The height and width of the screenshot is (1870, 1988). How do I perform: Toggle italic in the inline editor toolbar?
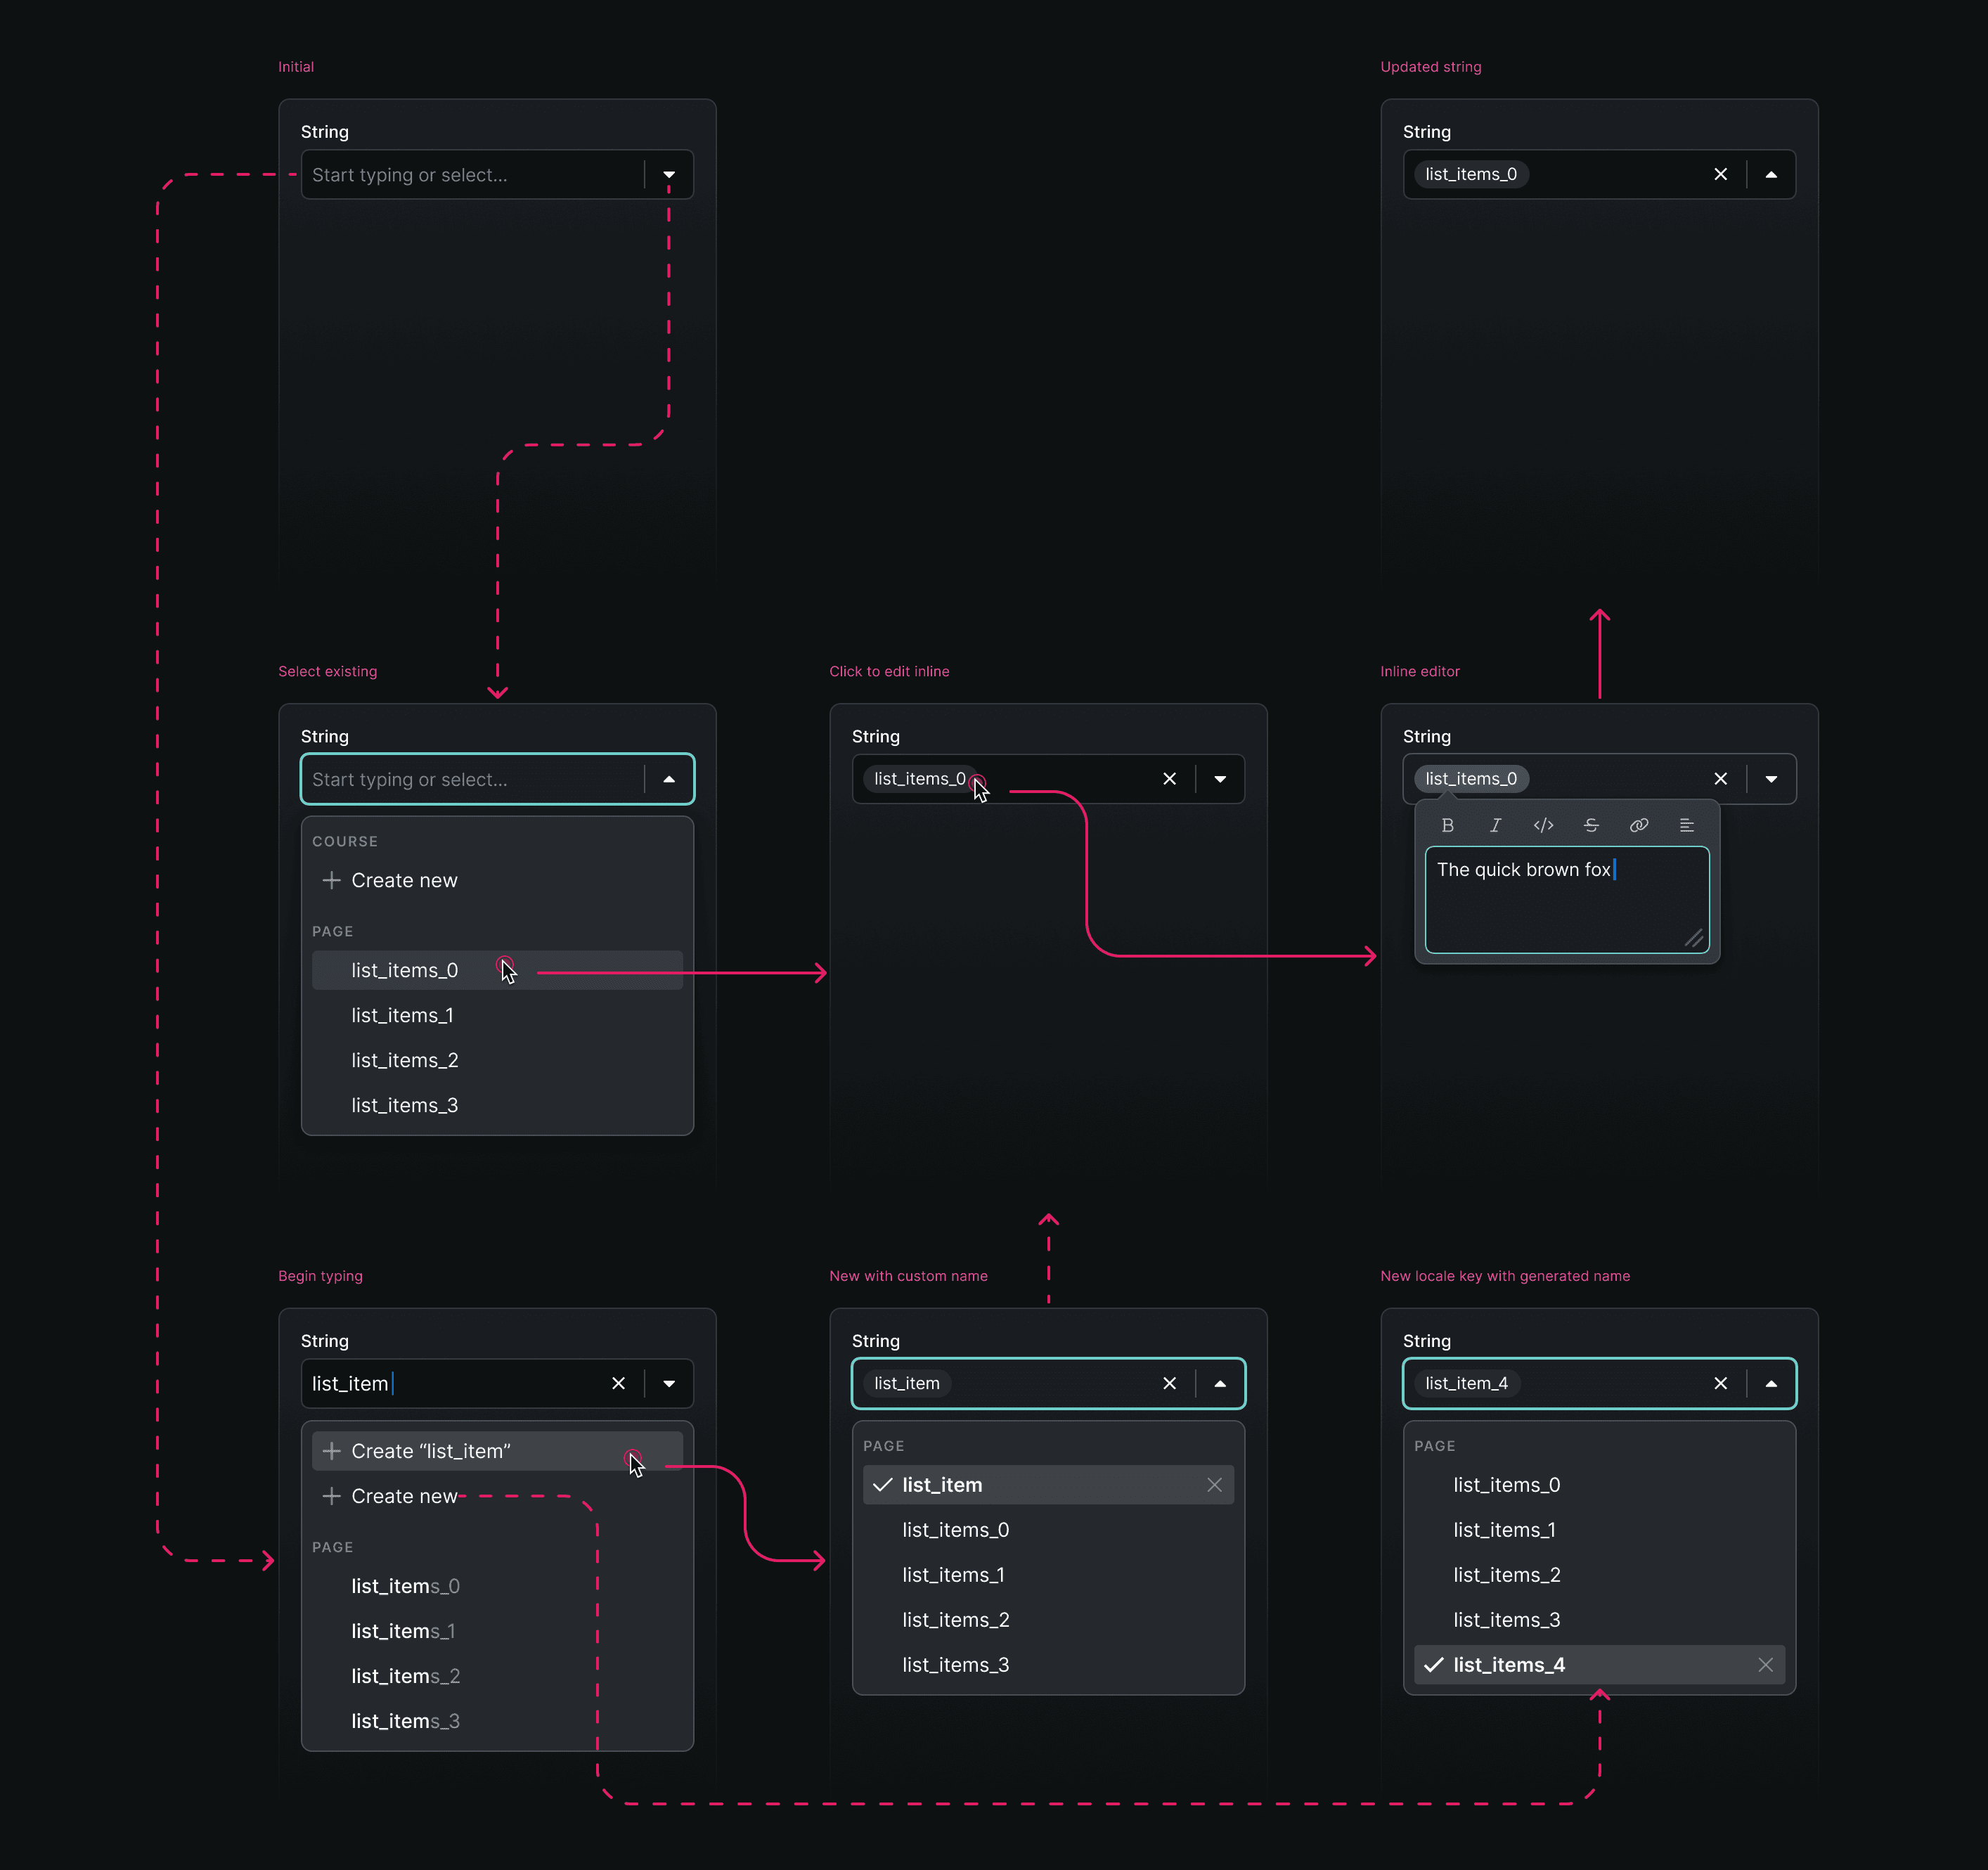tap(1495, 825)
